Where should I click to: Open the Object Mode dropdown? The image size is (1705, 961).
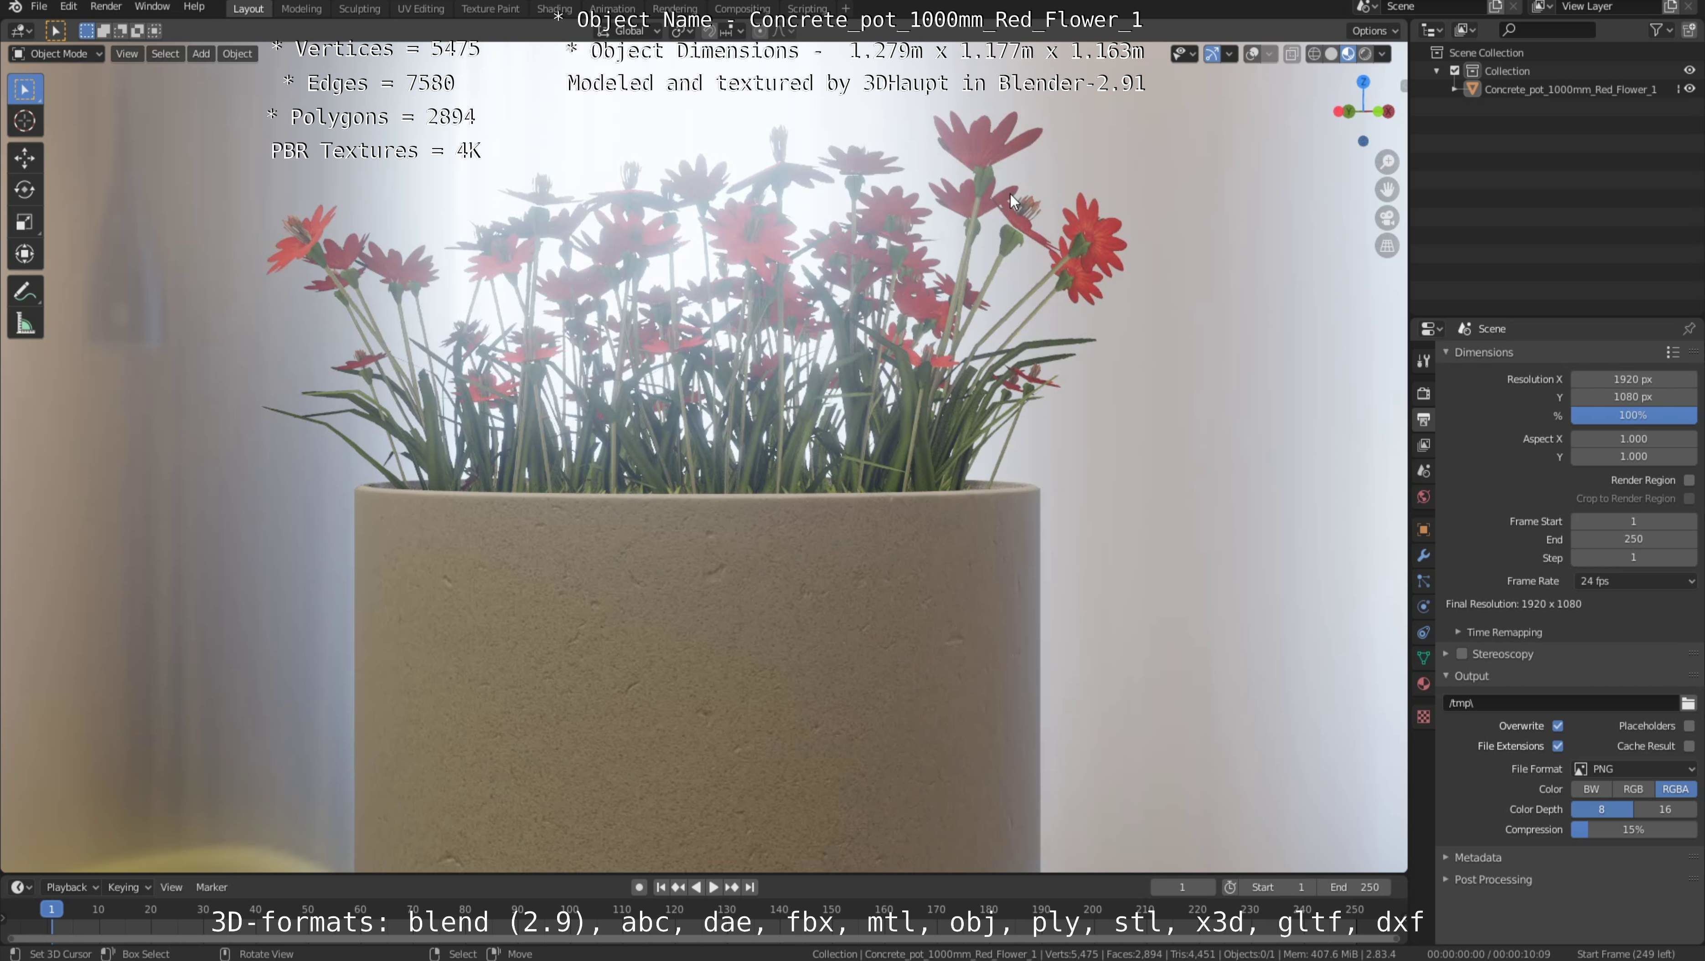coord(57,54)
